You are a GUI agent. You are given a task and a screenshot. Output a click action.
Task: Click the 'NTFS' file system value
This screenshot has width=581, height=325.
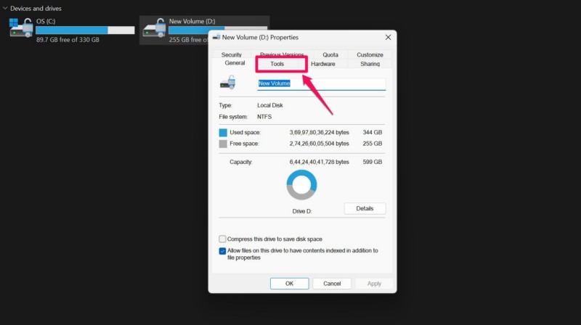[264, 117]
